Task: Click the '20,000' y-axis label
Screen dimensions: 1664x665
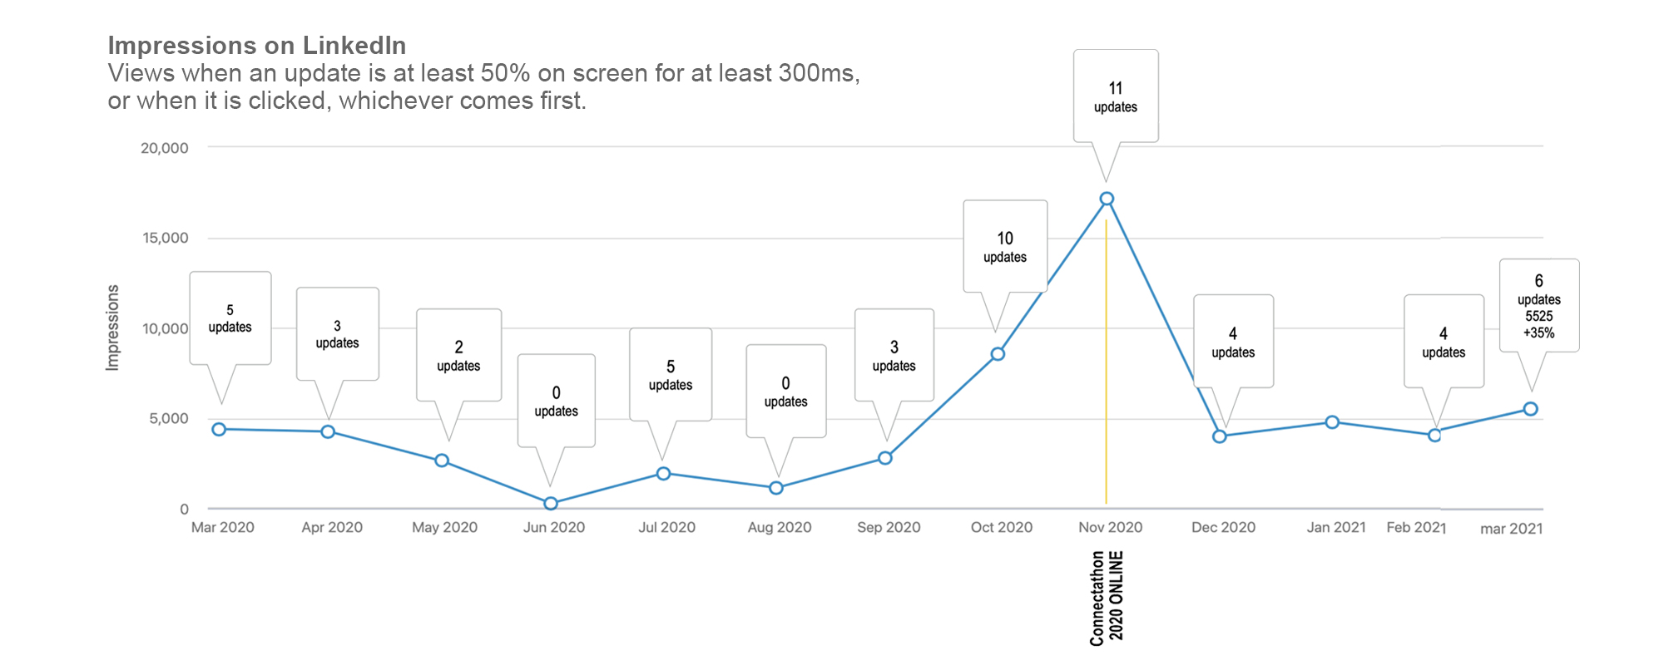Action: click(x=165, y=148)
